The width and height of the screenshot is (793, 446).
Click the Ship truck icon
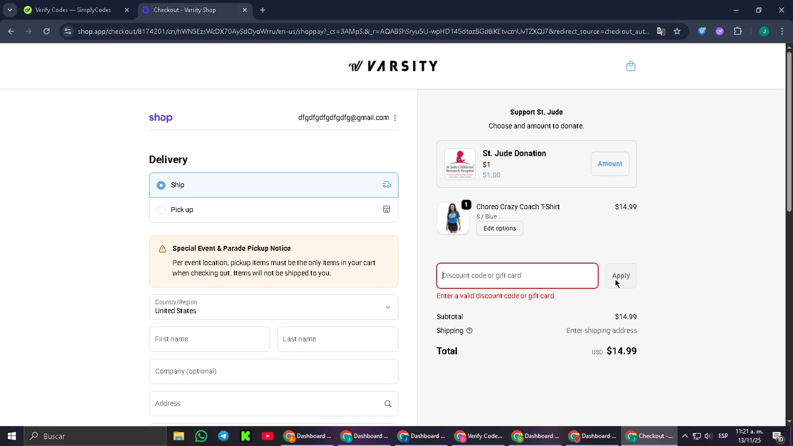[x=386, y=185]
